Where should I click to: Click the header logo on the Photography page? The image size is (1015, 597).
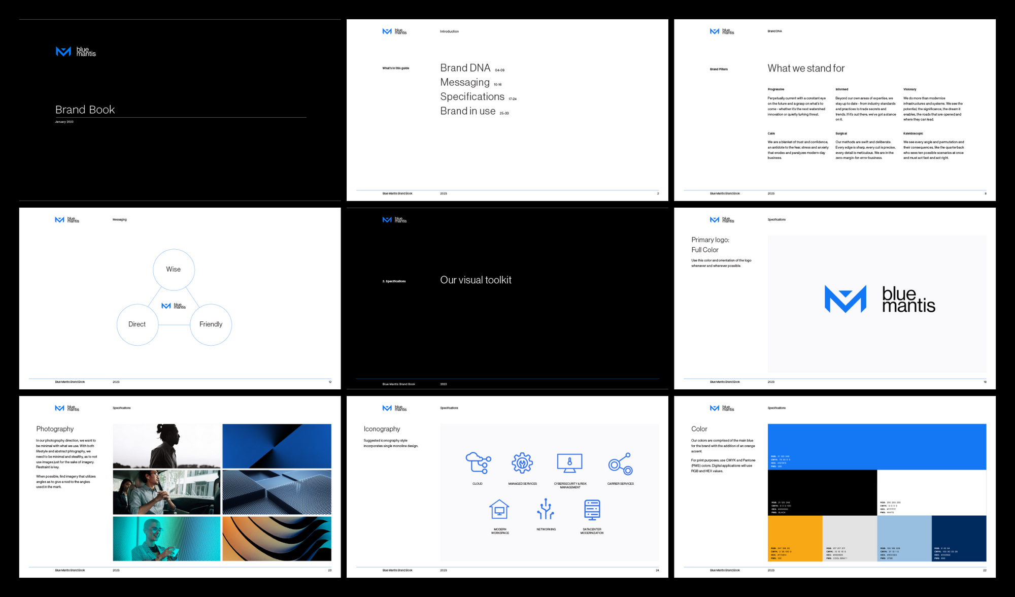pyautogui.click(x=67, y=408)
